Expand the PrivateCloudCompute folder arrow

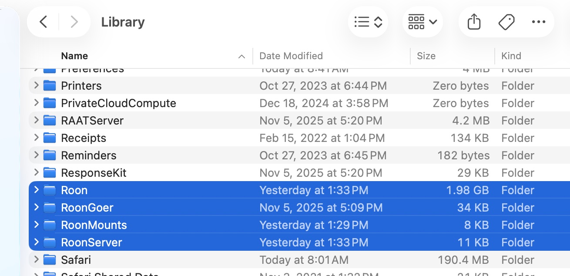click(x=36, y=103)
